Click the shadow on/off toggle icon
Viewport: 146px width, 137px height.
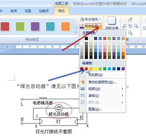[x=130, y=26]
